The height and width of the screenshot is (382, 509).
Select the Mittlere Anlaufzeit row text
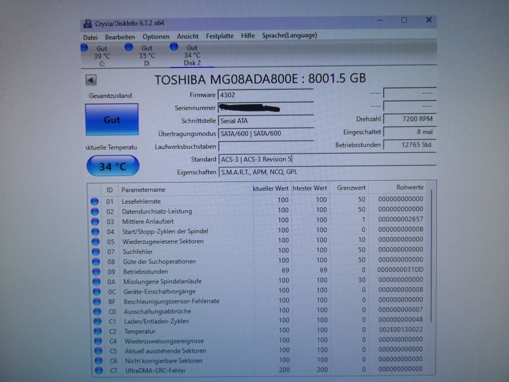click(148, 222)
